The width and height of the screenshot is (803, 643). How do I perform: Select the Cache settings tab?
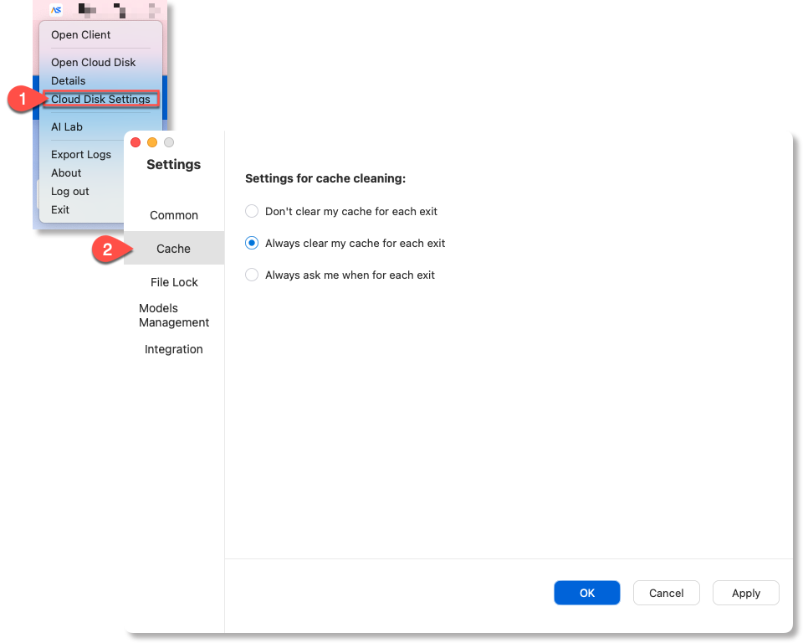click(174, 249)
